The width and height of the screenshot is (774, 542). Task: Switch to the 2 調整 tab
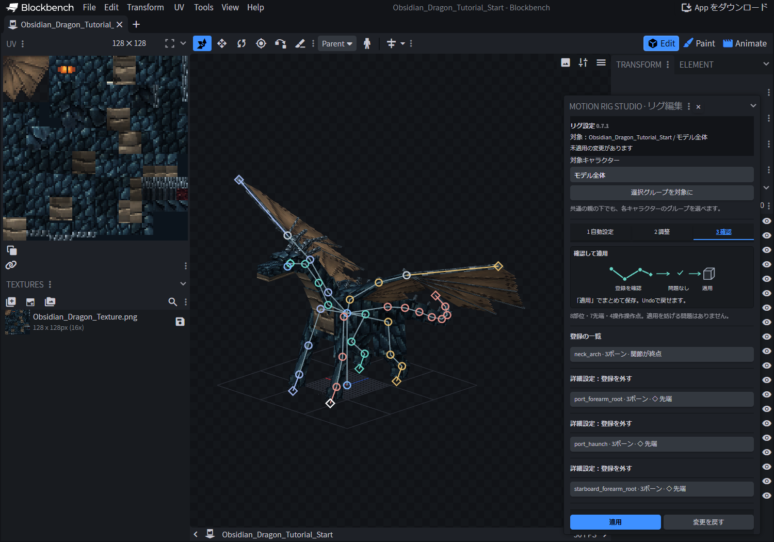(x=662, y=232)
